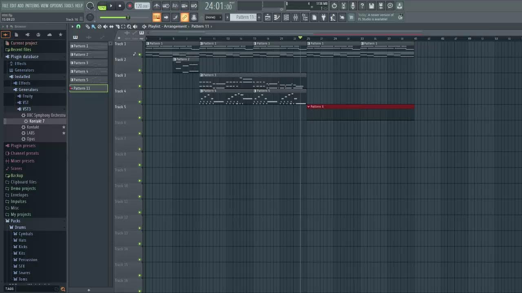
Task: Toggle the 3-2-1 countdown before recording
Action: (175, 6)
